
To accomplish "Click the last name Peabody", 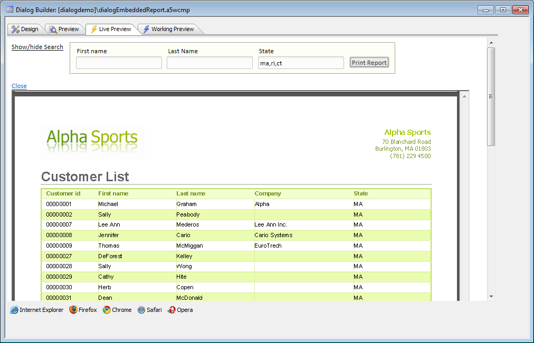I will [188, 214].
